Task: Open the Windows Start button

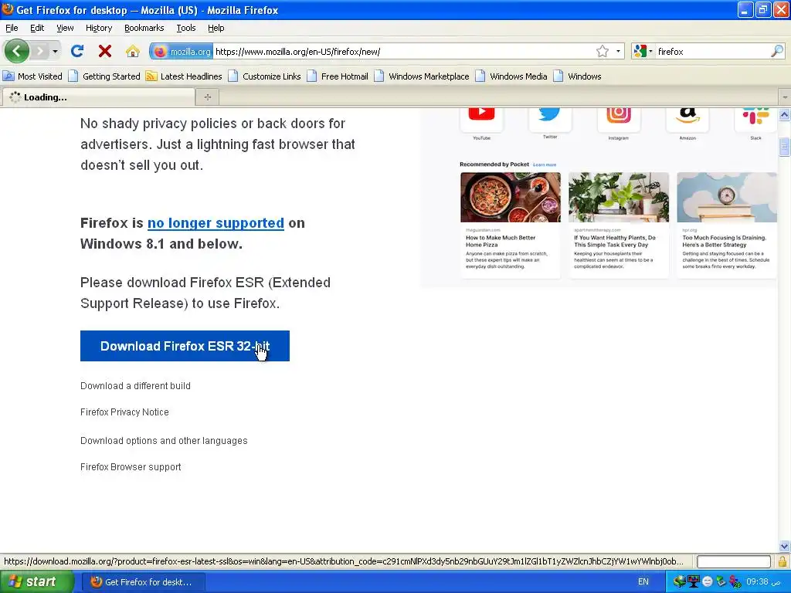Action: click(37, 582)
